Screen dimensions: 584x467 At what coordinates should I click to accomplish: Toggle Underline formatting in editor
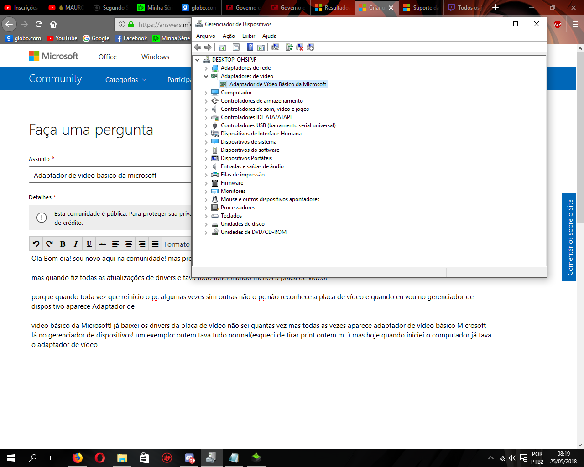click(x=89, y=244)
